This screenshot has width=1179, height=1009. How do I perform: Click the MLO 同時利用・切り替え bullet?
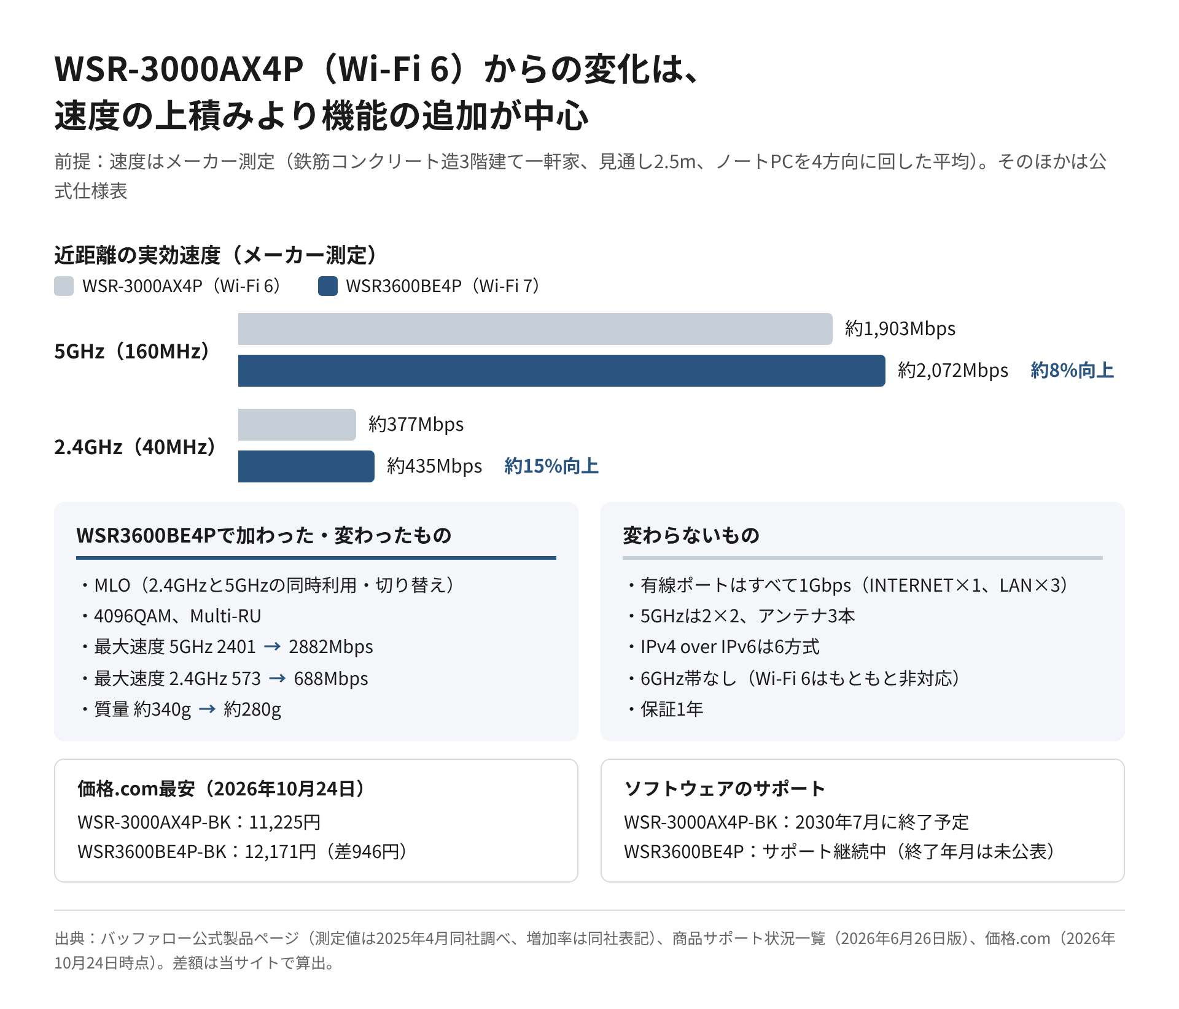pos(270,586)
